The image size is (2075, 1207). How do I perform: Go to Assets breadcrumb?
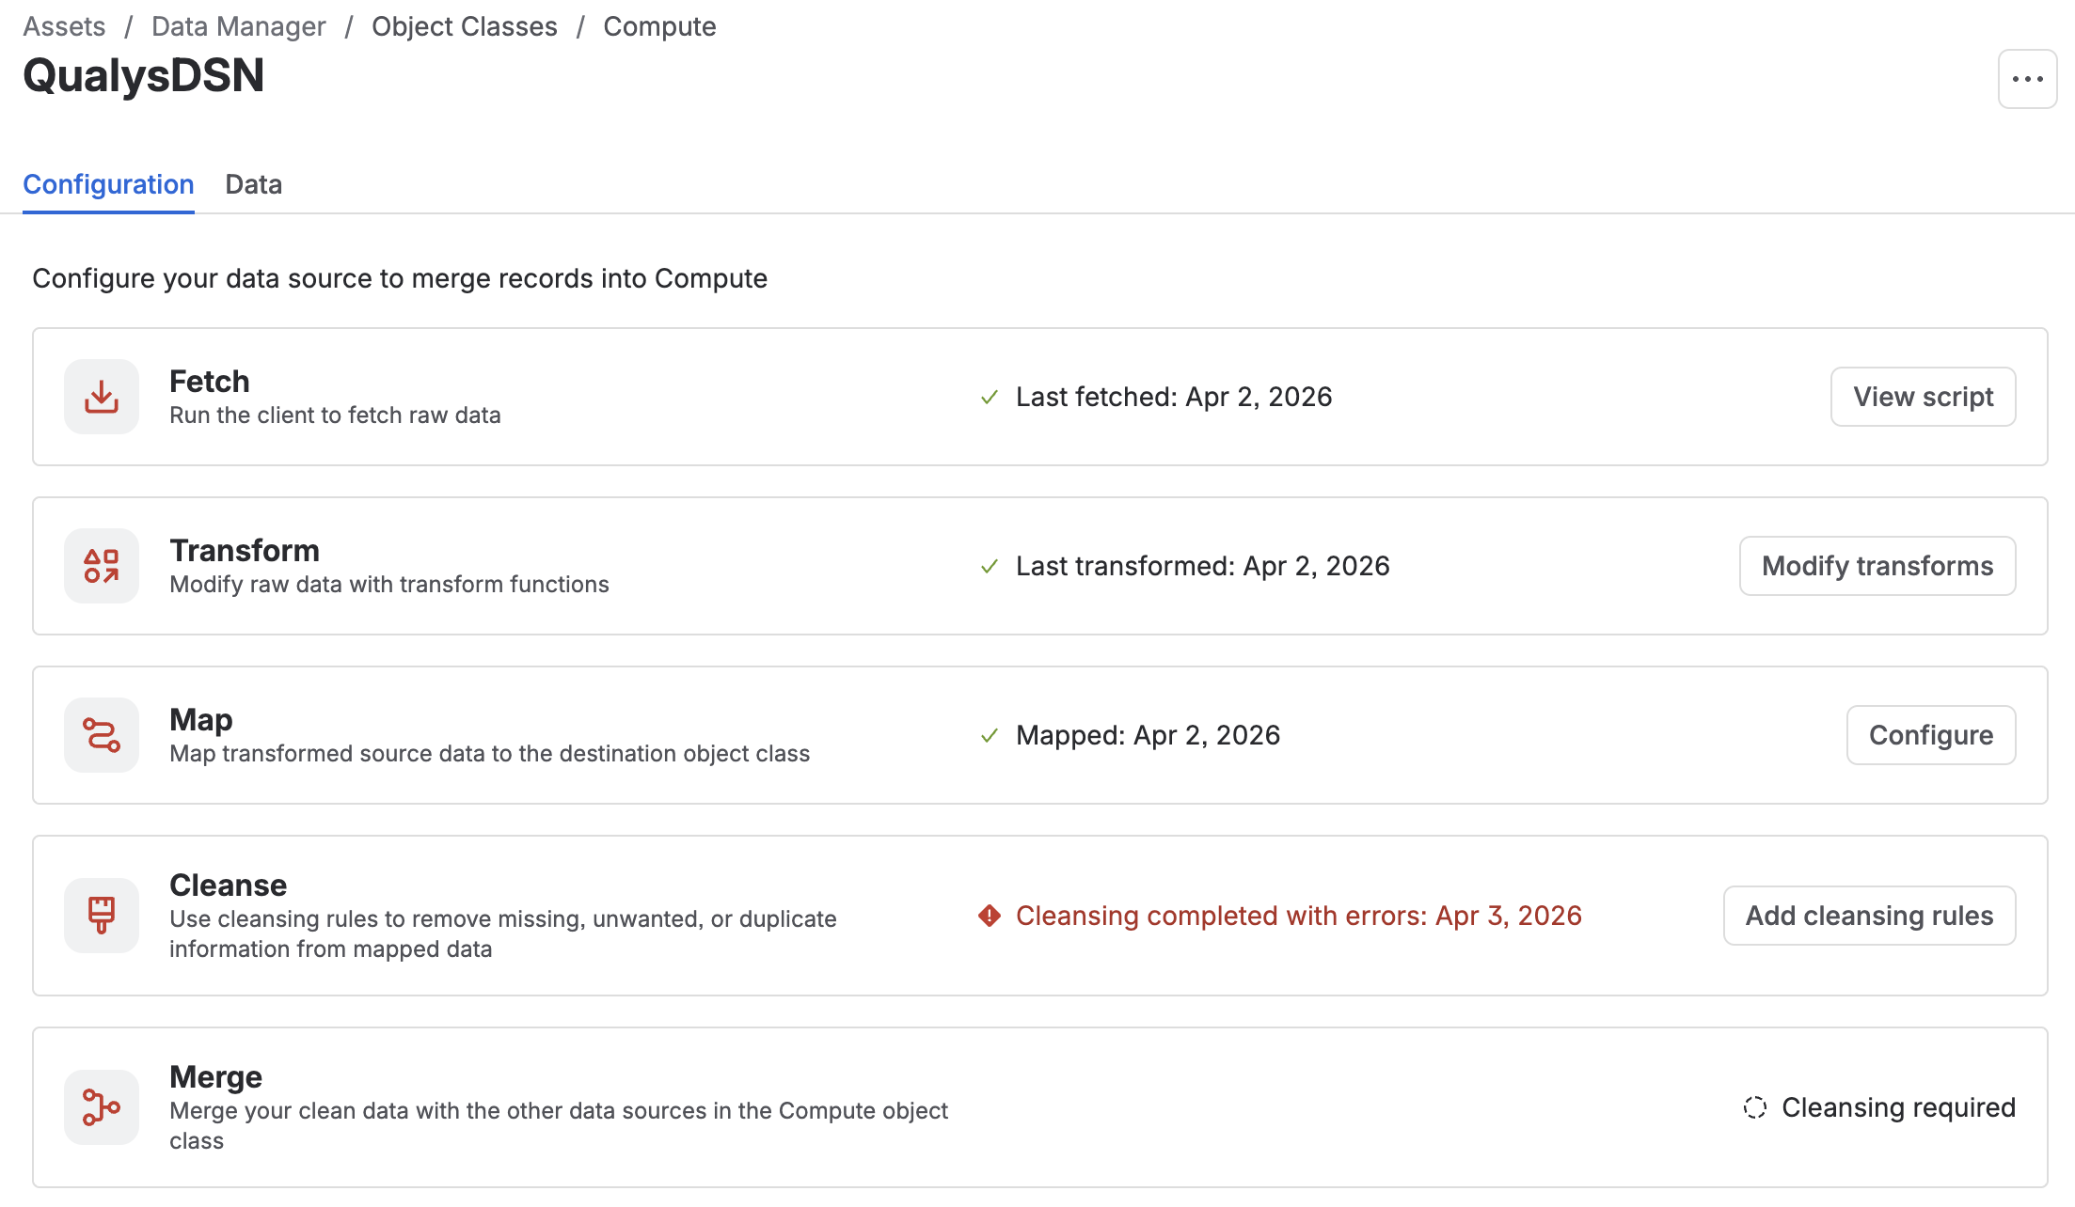click(64, 26)
